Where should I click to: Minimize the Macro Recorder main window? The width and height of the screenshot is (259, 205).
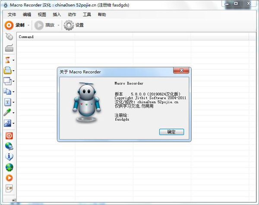pyautogui.click(x=227, y=3)
